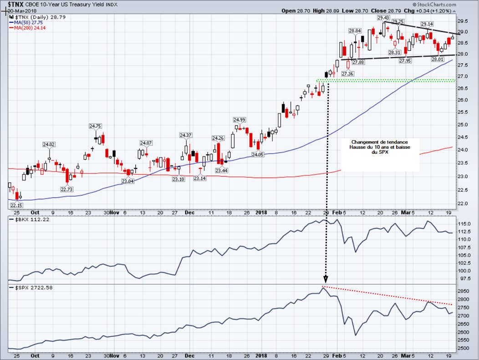Click the 'Chg +0.34 (+1.20%)' reading
The image size is (479, 360).
click(428, 11)
